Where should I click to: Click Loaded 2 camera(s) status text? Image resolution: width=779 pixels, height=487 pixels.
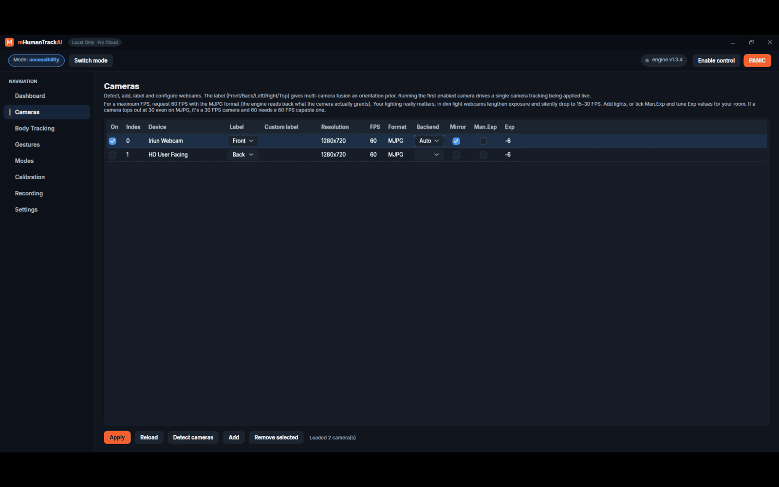333,438
